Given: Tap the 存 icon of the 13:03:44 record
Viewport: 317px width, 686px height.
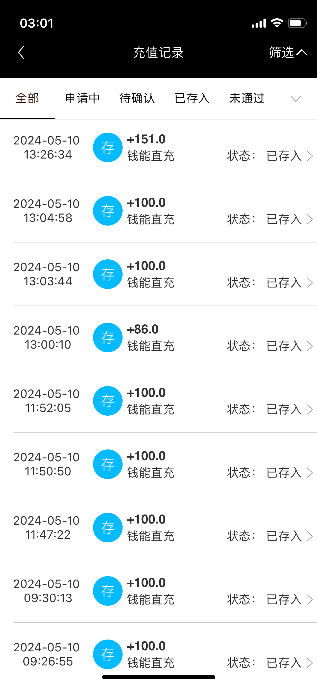Looking at the screenshot, I should tap(108, 274).
